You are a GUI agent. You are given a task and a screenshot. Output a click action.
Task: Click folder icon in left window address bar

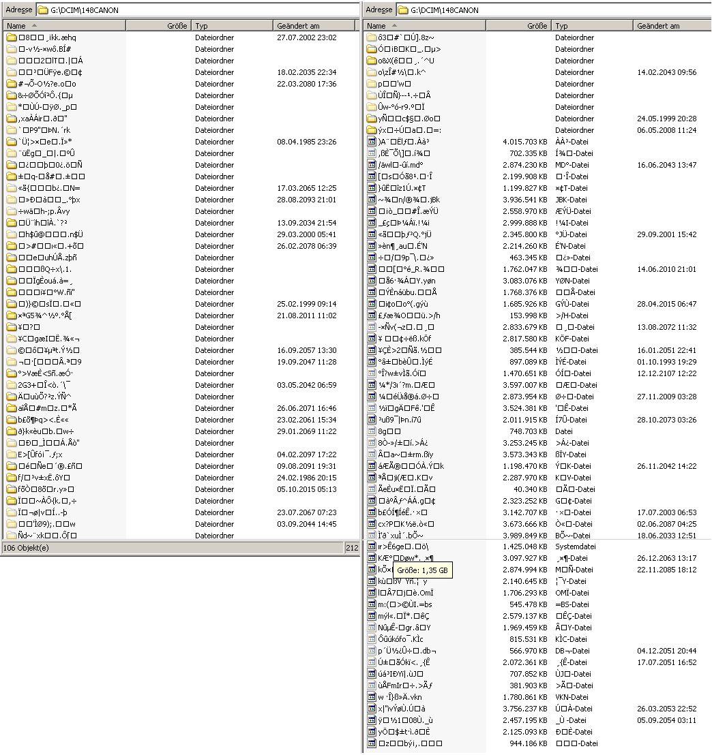pos(43,10)
